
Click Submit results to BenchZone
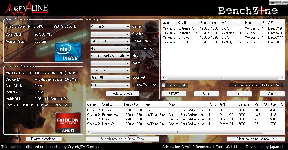point(123,139)
